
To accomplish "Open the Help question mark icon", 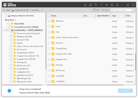I will click(101, 5).
